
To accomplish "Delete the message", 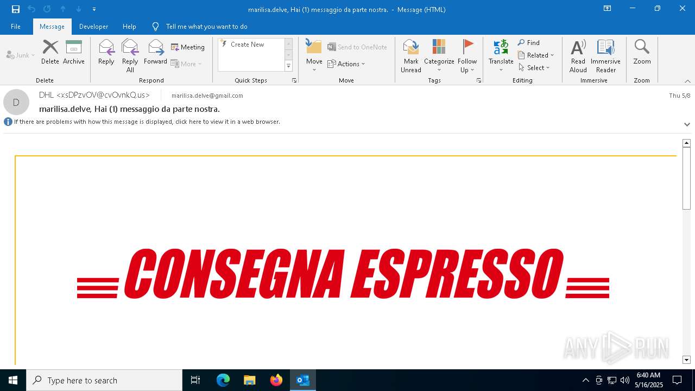I will 50,53.
